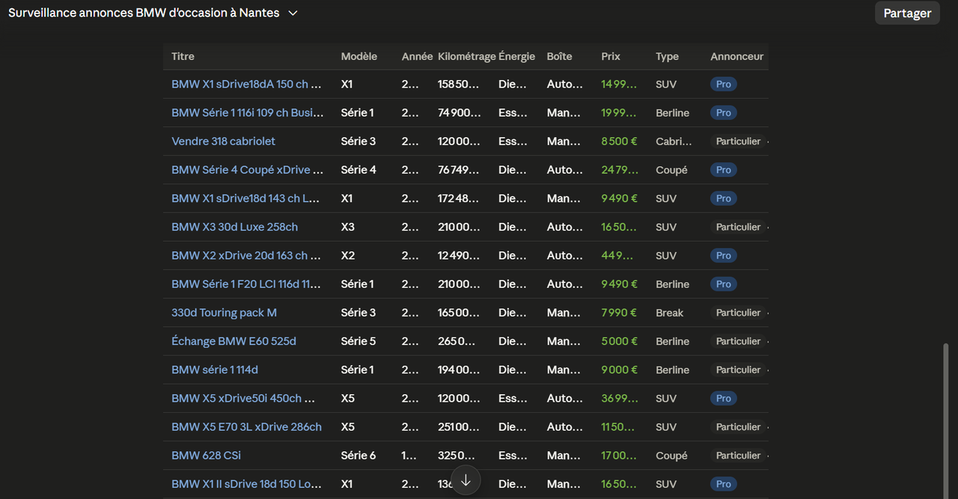Click the Modèle column header
Screen dimensions: 958x499
(359, 56)
